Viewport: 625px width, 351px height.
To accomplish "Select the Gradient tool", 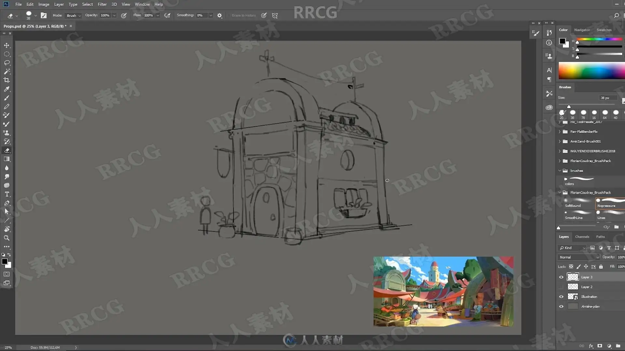I will (x=7, y=159).
